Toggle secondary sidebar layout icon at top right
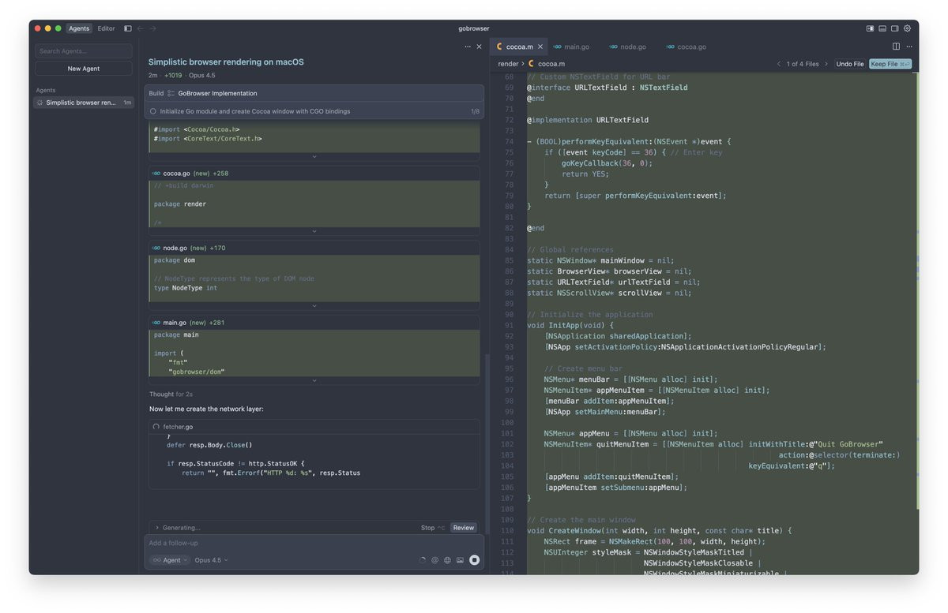This screenshot has width=948, height=613. [x=895, y=28]
